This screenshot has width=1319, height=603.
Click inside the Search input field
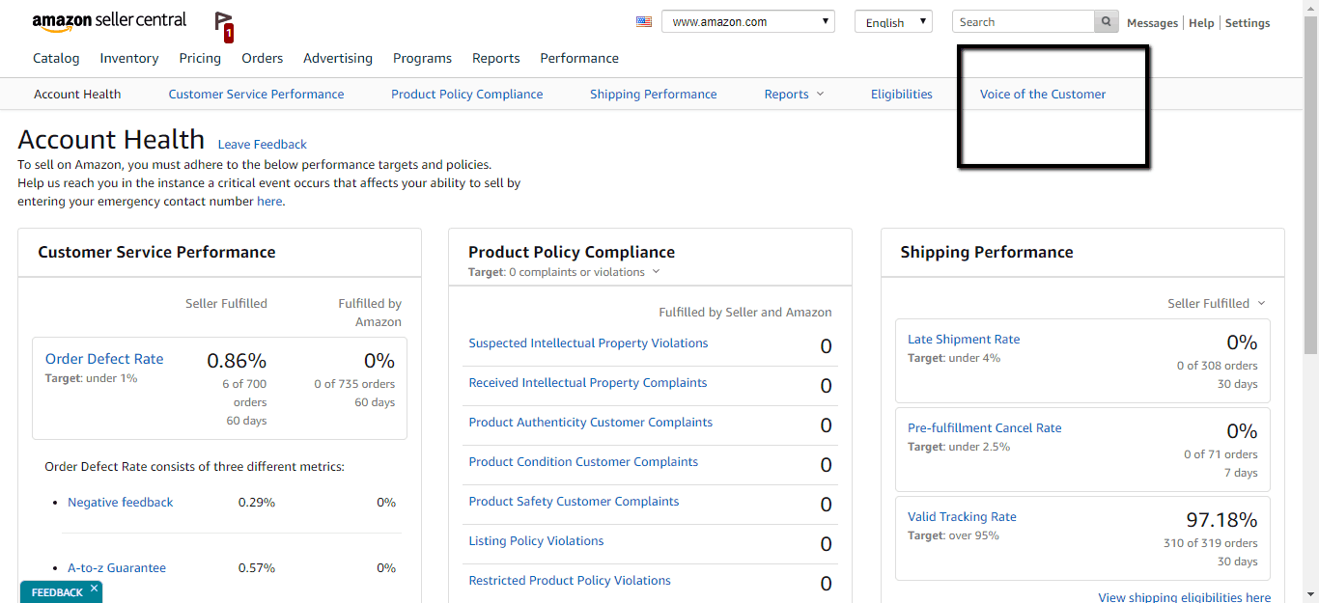(1024, 22)
